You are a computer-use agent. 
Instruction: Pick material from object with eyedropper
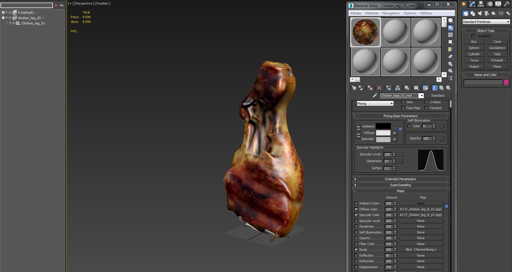click(x=375, y=95)
